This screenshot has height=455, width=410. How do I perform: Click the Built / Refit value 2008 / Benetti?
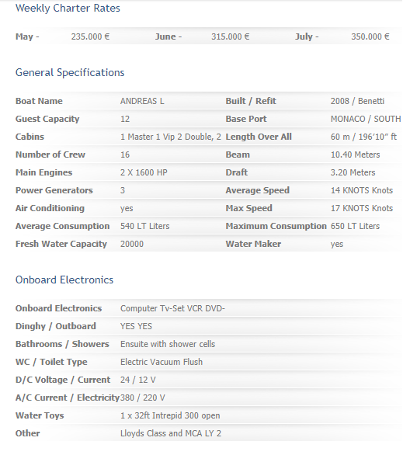357,101
